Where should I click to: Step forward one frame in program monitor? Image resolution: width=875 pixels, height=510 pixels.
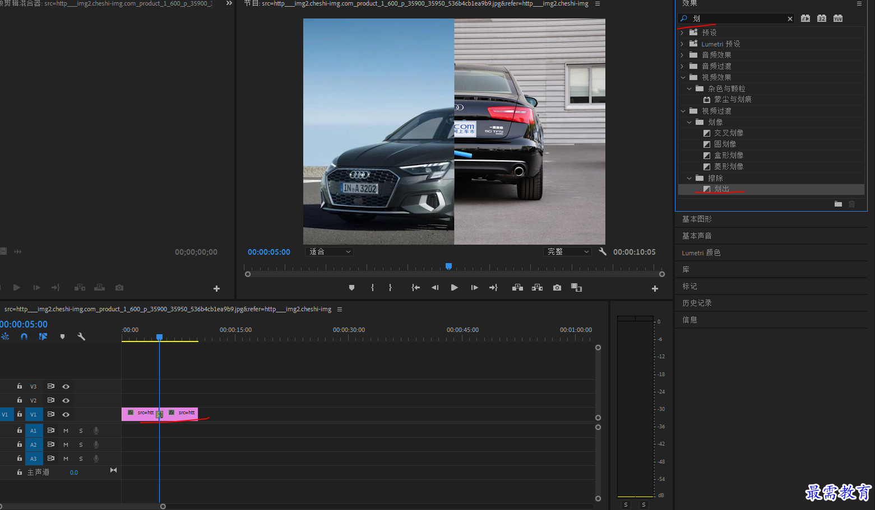coord(474,288)
